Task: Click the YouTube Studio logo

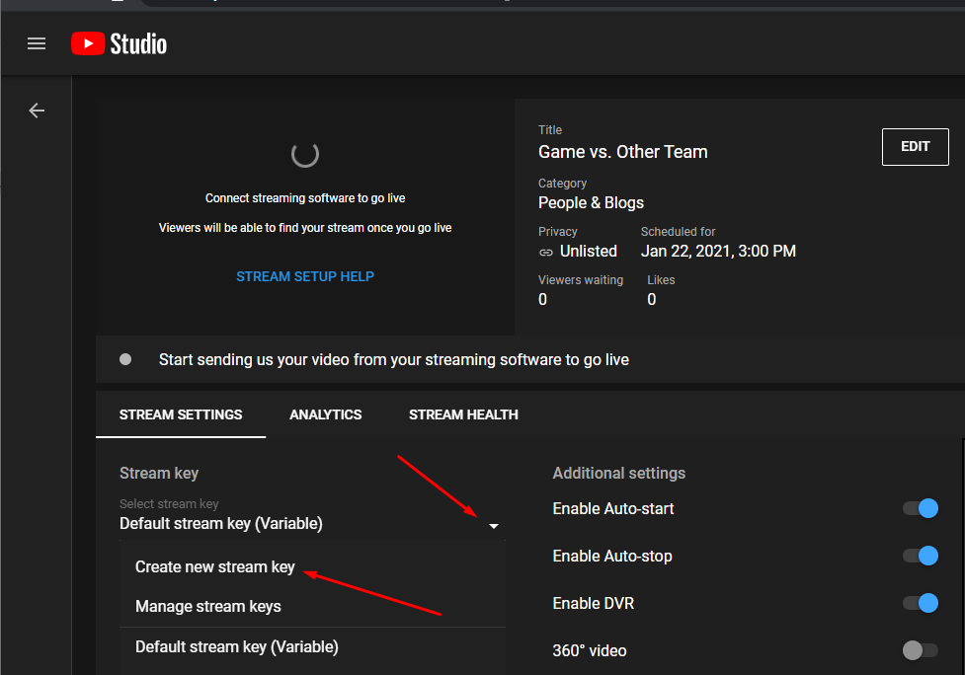Action: pos(119,43)
